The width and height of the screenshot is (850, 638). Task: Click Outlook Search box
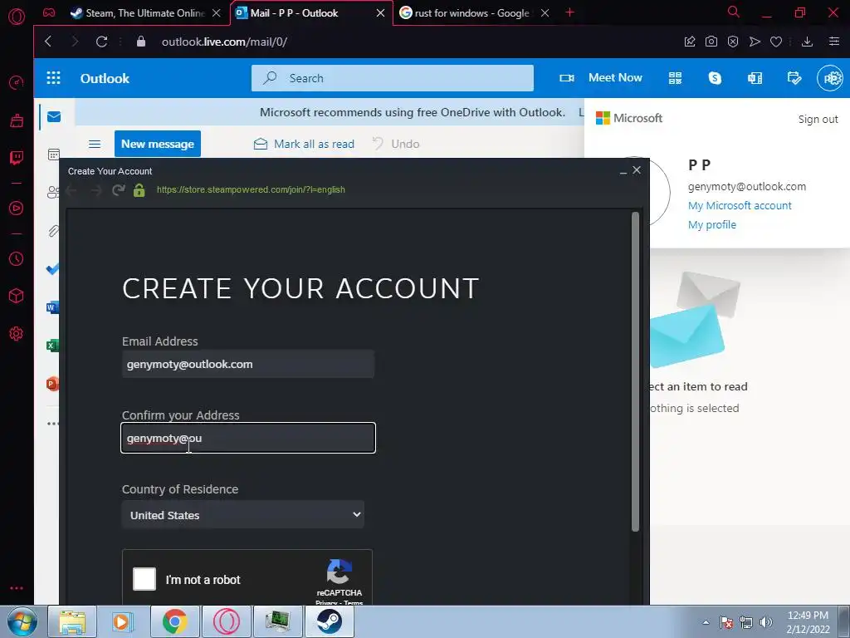tap(392, 78)
